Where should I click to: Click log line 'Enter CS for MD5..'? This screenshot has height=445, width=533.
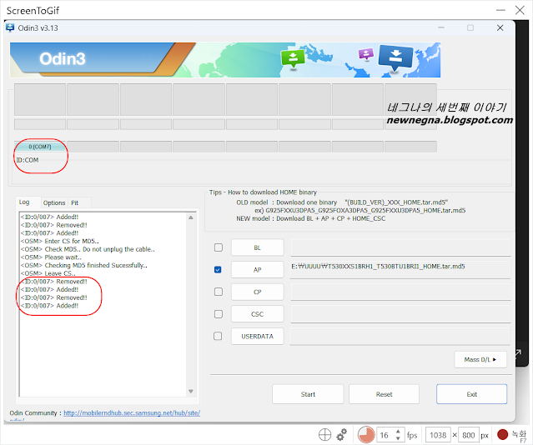click(60, 241)
